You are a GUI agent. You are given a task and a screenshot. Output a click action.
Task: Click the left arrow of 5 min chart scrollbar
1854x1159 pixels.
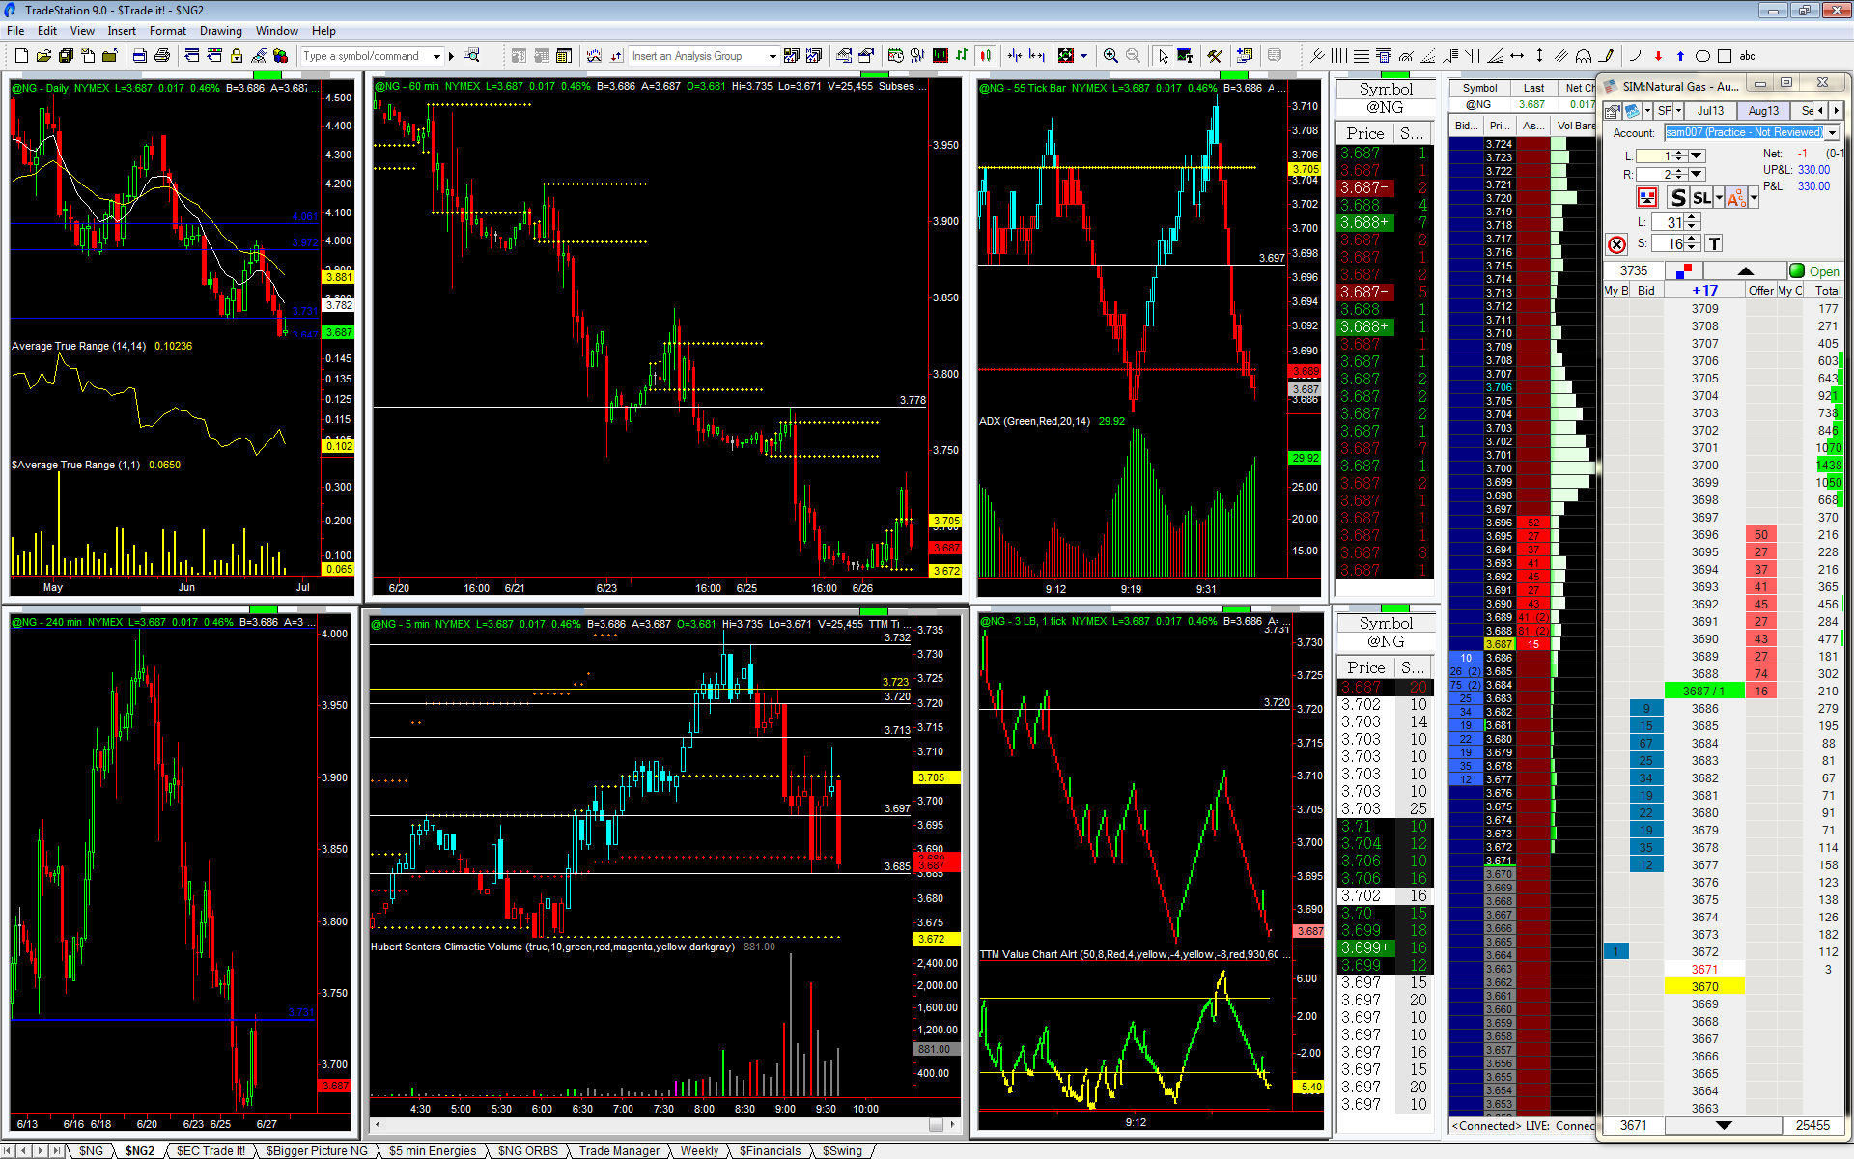pos(377,1124)
